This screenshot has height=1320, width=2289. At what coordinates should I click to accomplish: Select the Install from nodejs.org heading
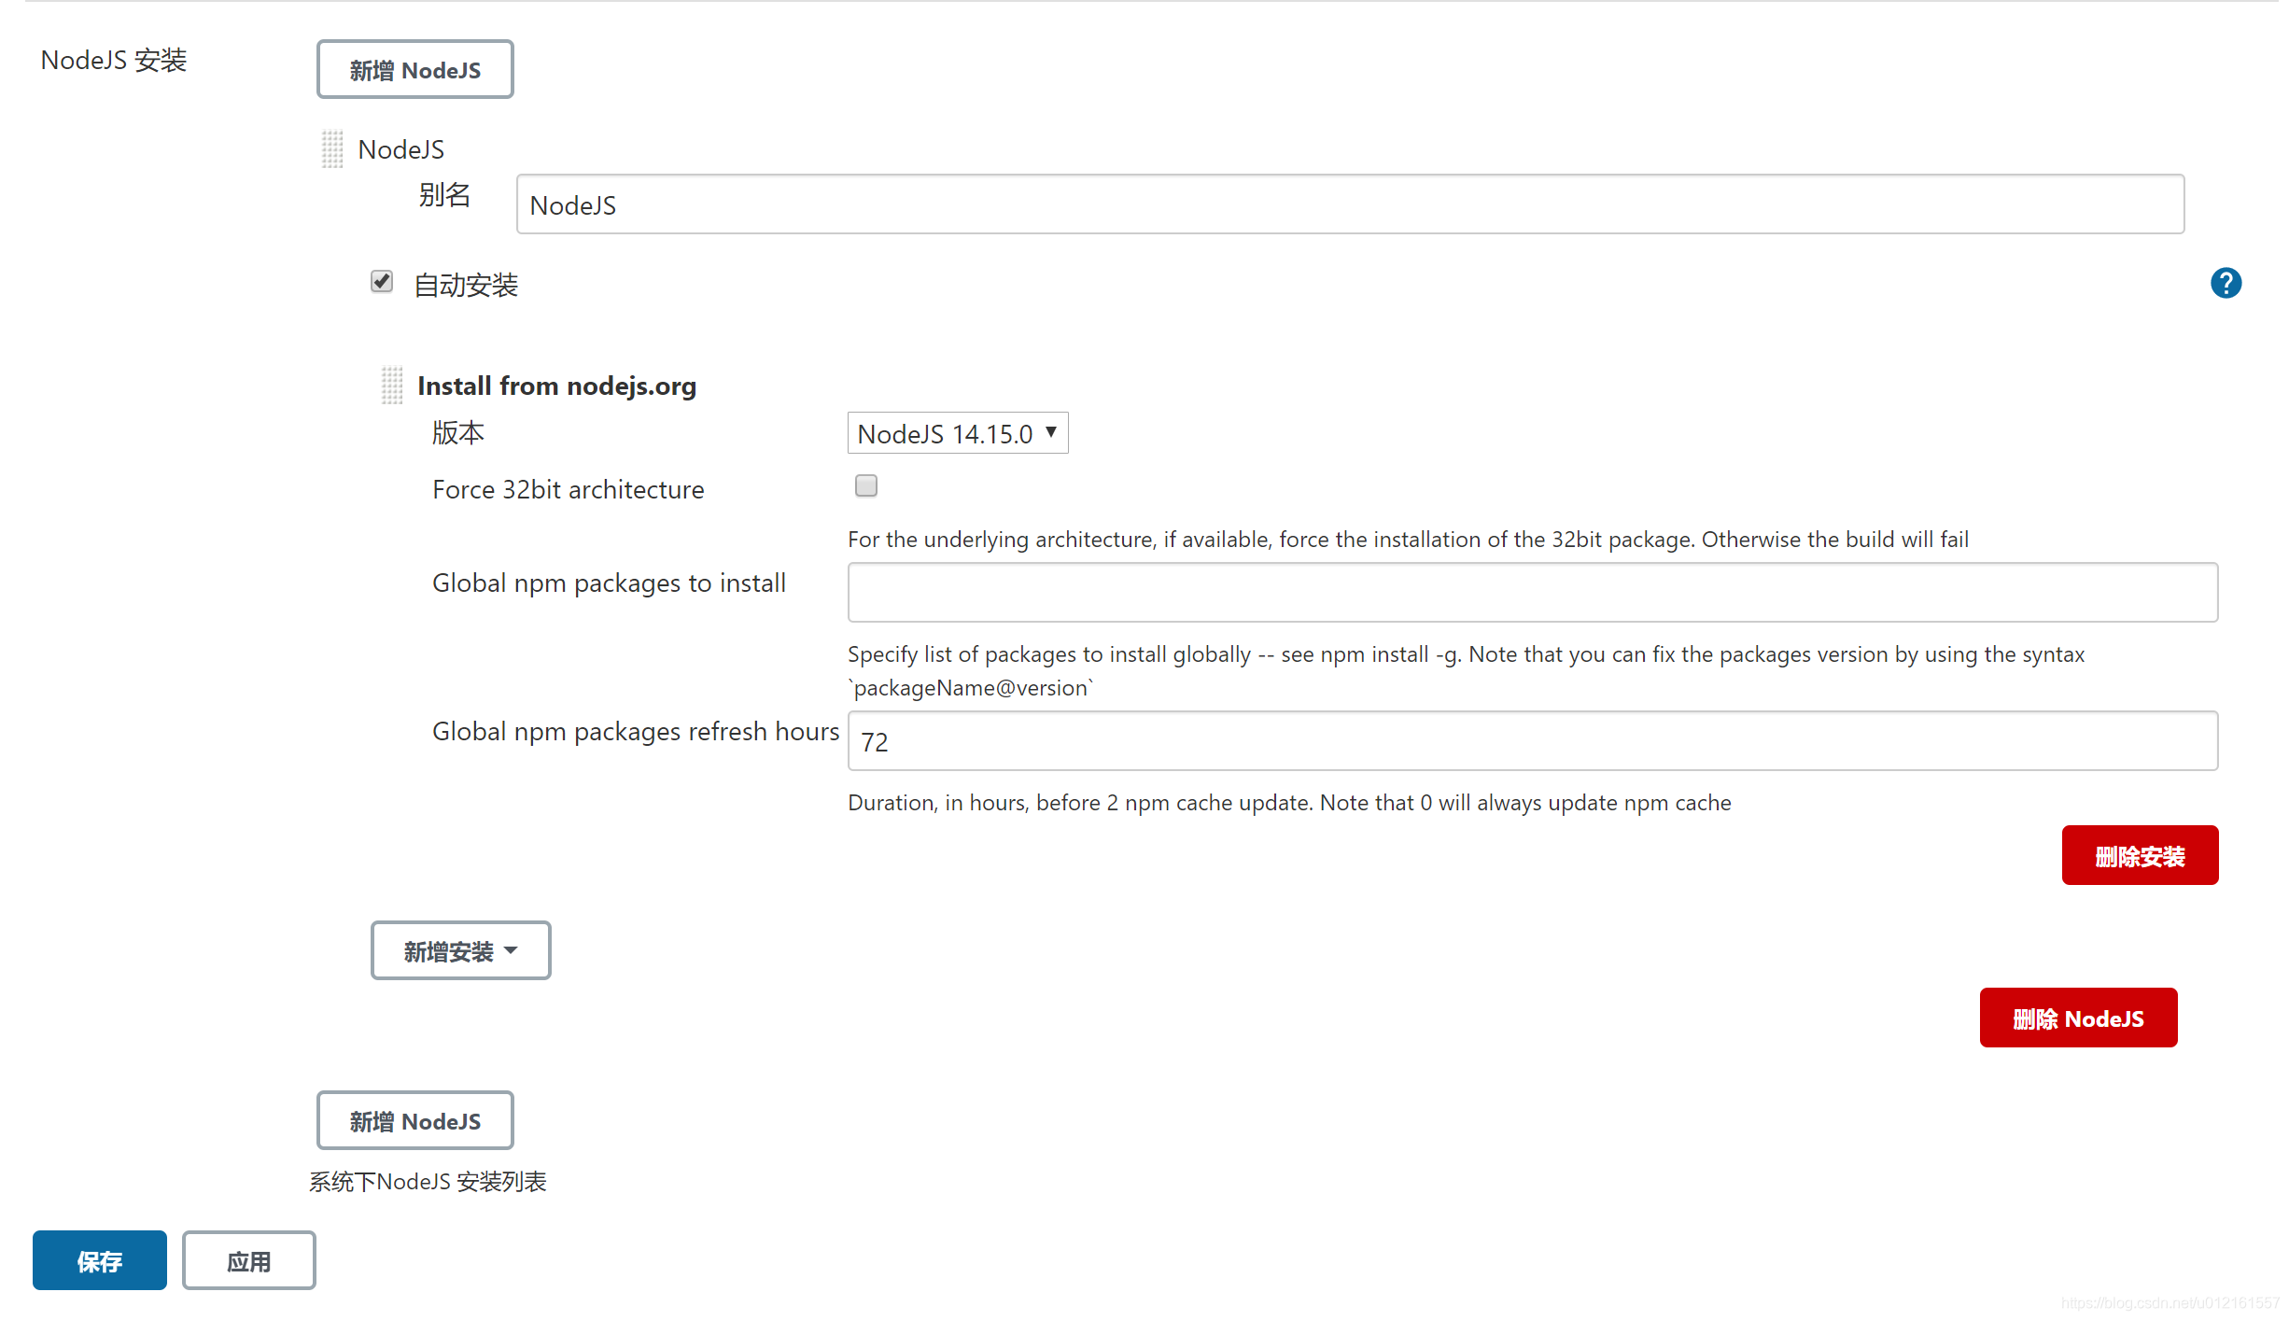pyautogui.click(x=556, y=386)
